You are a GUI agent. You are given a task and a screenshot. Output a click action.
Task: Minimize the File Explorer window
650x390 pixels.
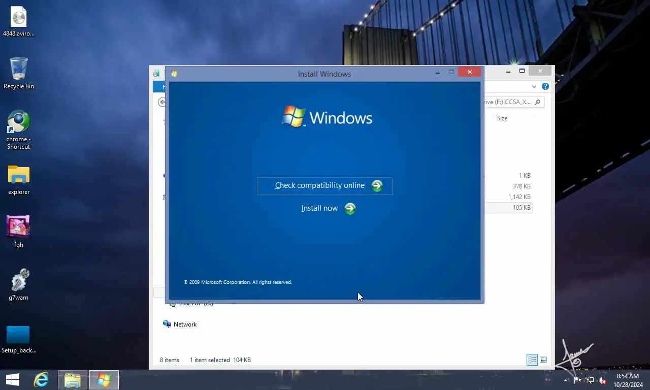508,71
